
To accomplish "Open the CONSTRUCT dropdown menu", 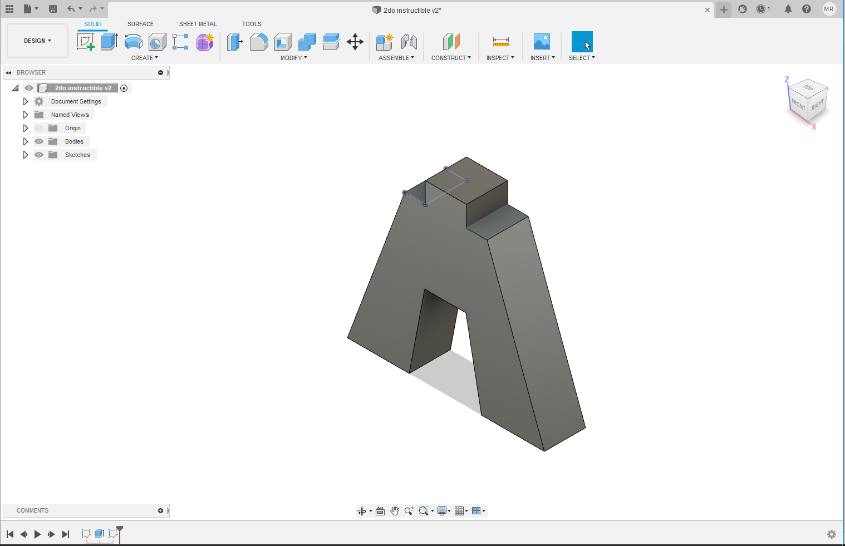I will tap(451, 58).
